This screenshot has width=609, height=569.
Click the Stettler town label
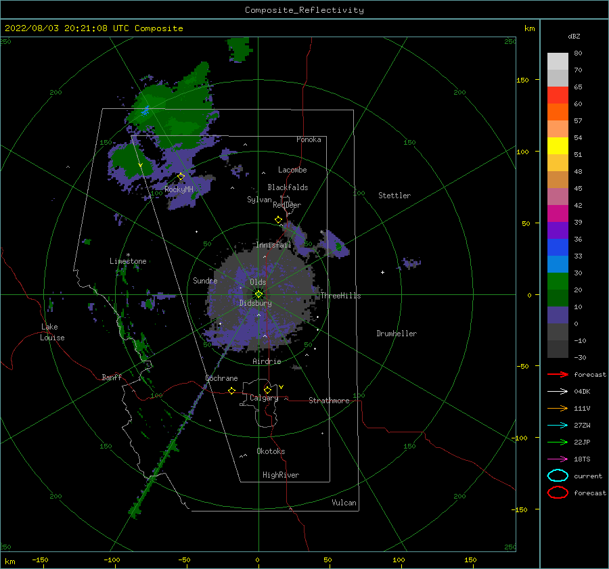click(x=394, y=196)
